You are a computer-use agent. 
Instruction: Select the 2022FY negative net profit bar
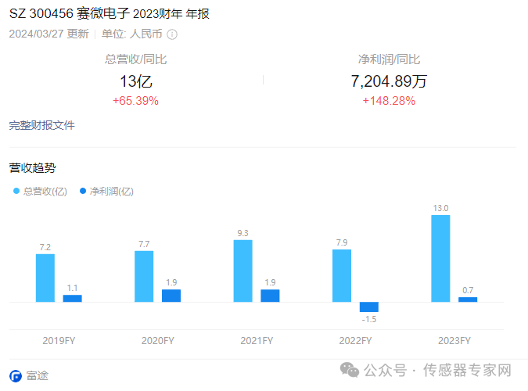(x=369, y=307)
